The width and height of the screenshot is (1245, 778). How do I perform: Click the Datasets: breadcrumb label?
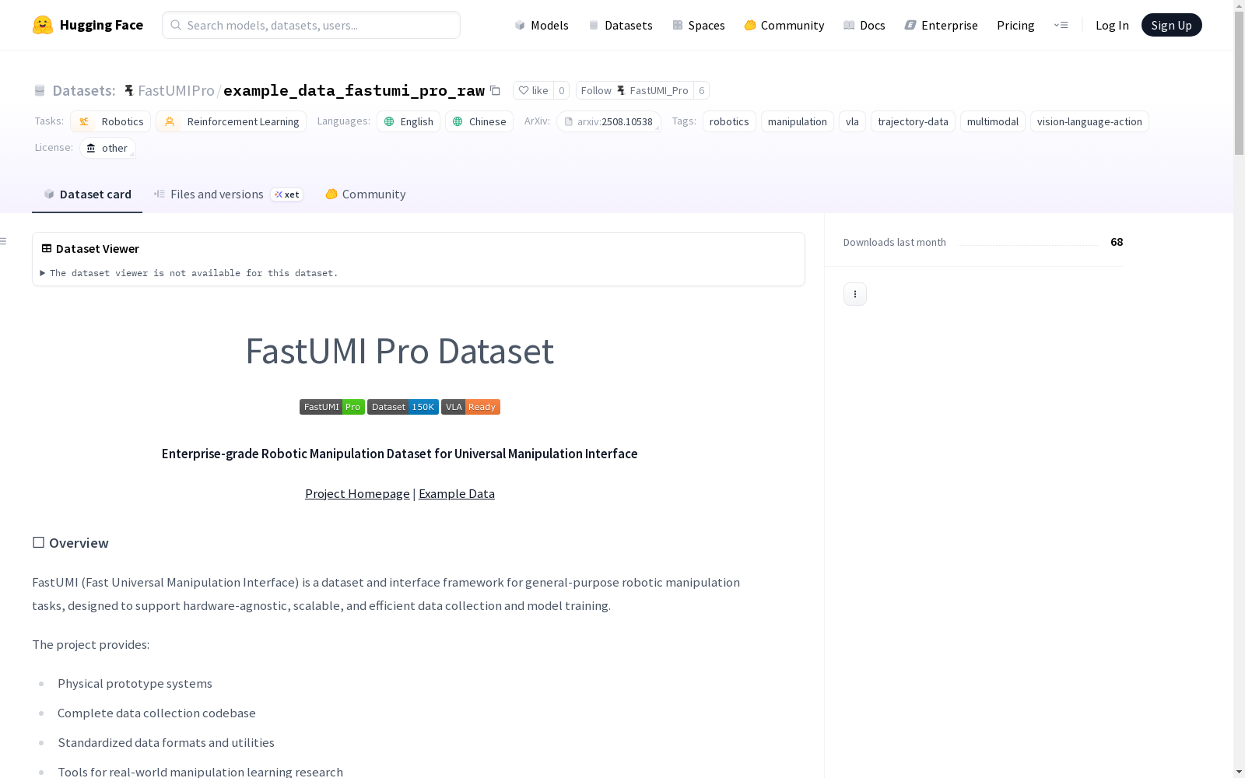pyautogui.click(x=84, y=90)
